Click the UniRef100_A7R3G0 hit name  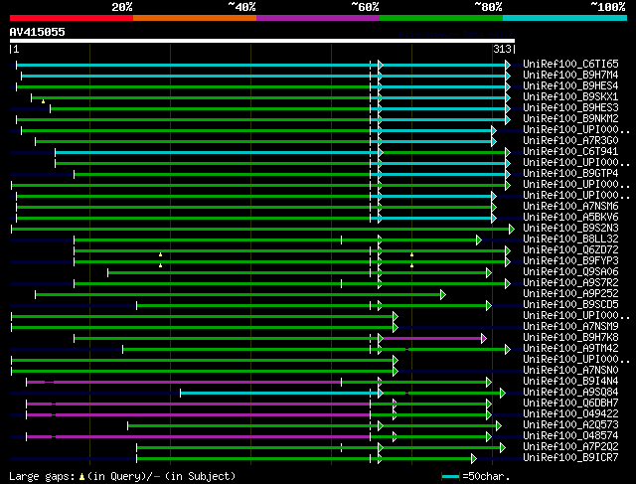570,140
